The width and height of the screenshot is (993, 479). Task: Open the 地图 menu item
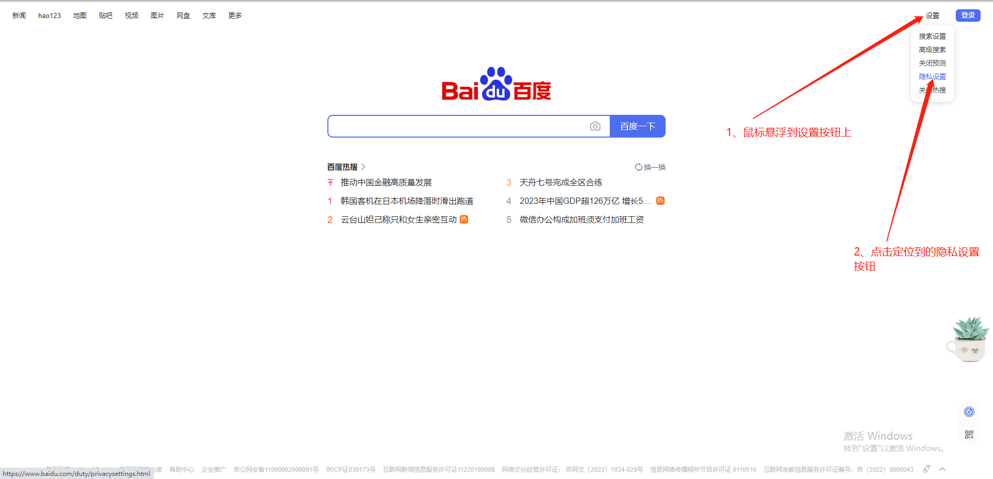point(80,16)
